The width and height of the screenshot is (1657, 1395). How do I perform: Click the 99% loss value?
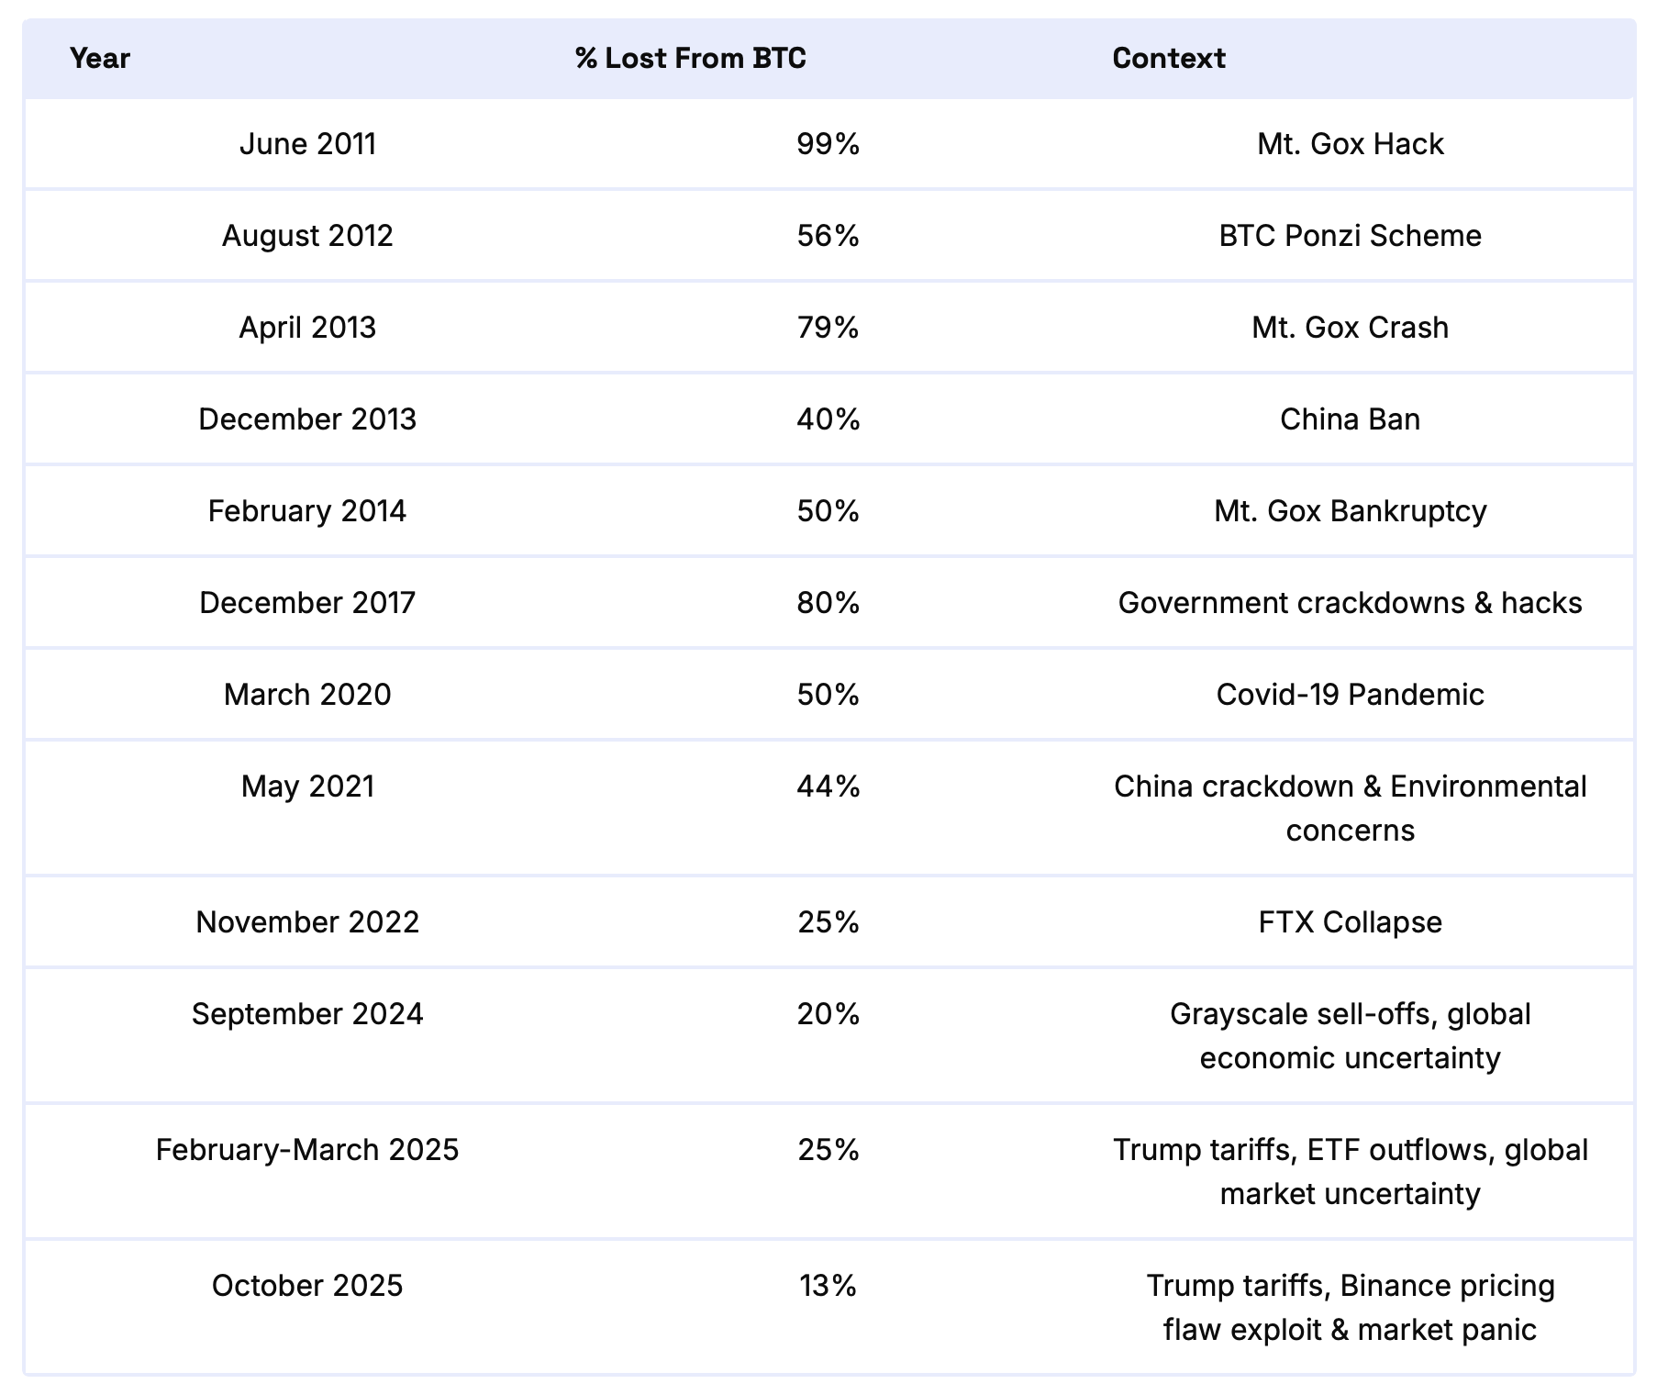828,144
